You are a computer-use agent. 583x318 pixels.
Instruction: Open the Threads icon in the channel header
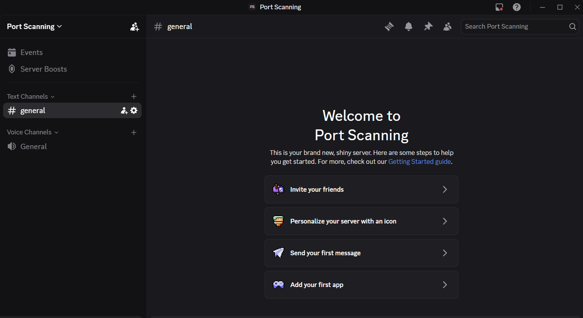pos(389,26)
